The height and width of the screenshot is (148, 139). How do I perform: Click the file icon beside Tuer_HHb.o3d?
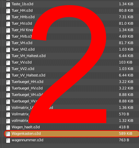tap(8, 17)
